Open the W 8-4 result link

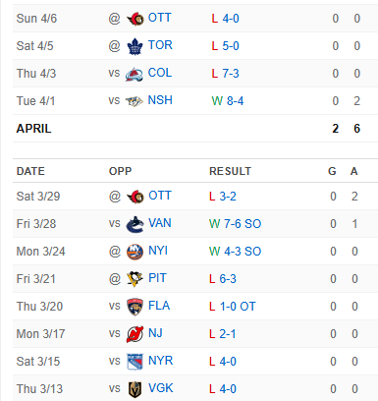(228, 101)
